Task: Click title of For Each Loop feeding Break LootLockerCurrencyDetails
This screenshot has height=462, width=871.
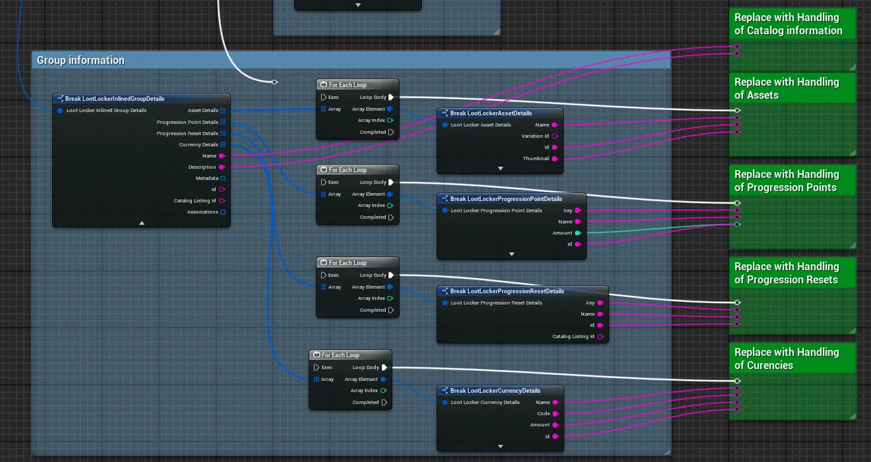Action: click(340, 355)
